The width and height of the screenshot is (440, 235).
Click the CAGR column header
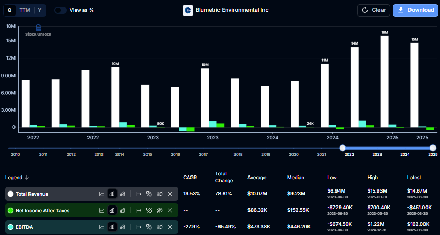point(190,178)
